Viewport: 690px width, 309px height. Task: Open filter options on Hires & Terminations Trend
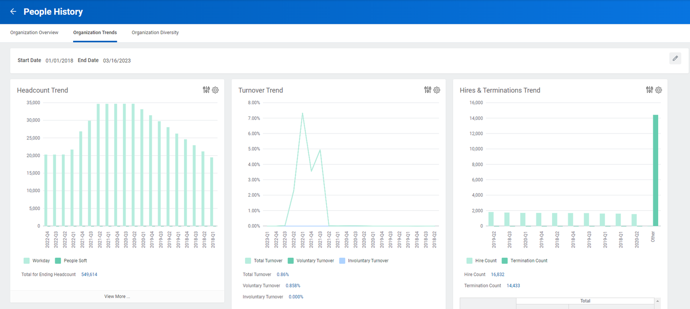click(649, 90)
